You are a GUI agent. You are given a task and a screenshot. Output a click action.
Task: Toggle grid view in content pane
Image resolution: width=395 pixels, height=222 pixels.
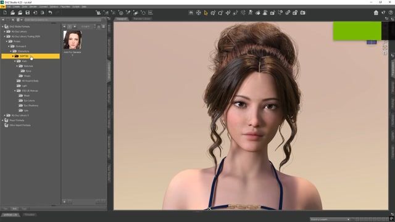99,27
